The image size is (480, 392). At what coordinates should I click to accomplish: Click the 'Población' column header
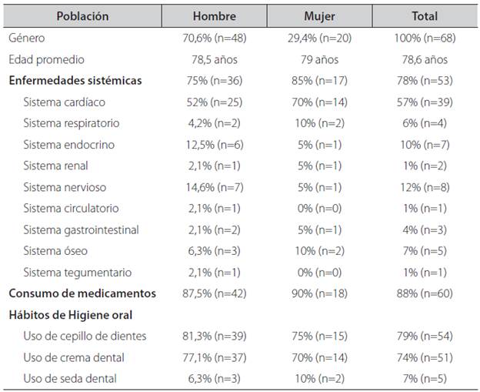[82, 15]
